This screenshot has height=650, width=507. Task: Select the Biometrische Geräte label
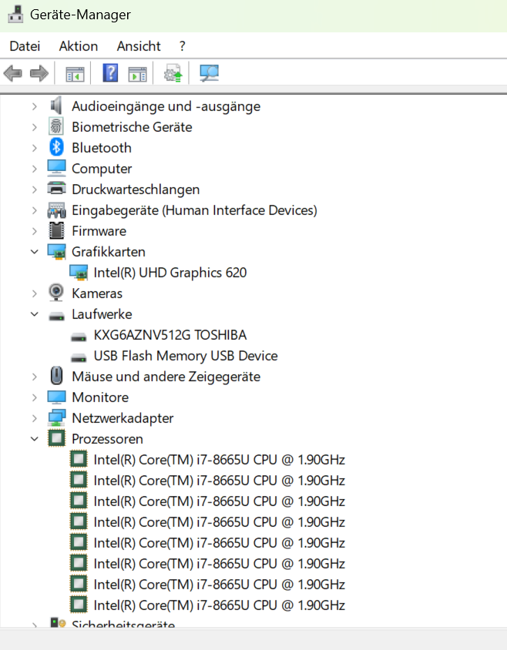(x=132, y=127)
